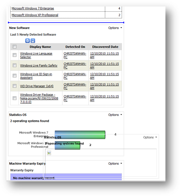This screenshot has height=196, width=180.
Task: Click the New Software panel title
Action: [x=19, y=28]
